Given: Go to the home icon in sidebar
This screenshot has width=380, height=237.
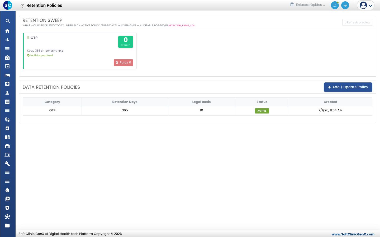Looking at the screenshot, I should pos(7,31).
